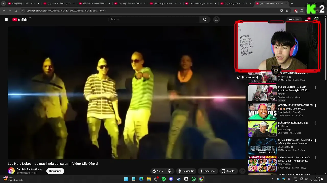This screenshot has width=327, height=183.
Task: Go back in browser history
Action: tap(4, 11)
